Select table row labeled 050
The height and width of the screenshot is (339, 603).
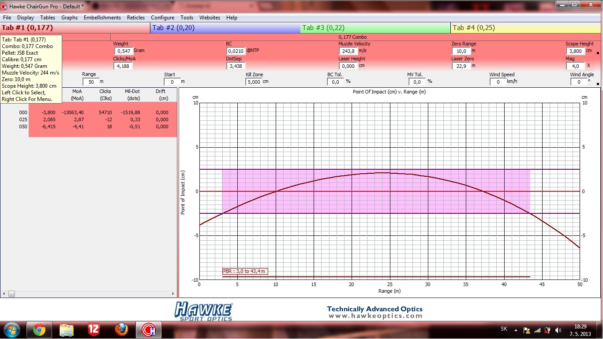[x=88, y=127]
